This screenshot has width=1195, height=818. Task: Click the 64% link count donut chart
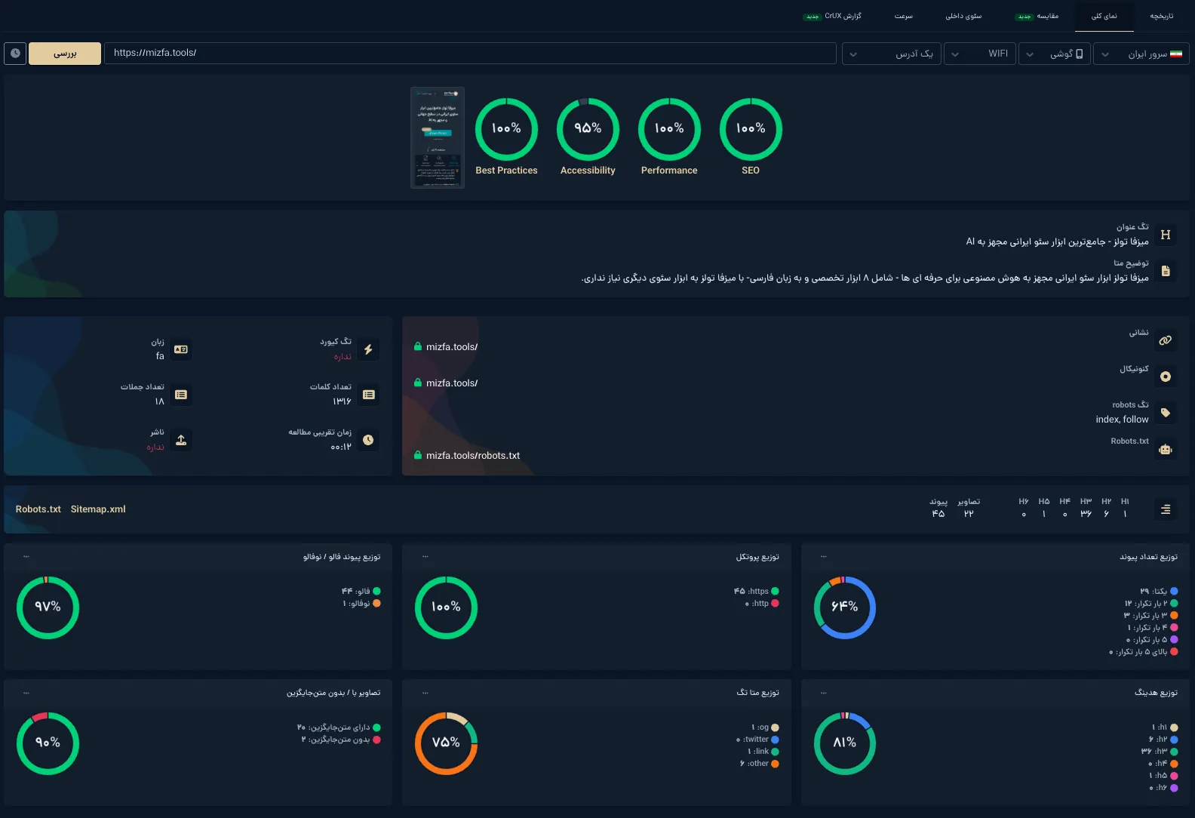[845, 607]
